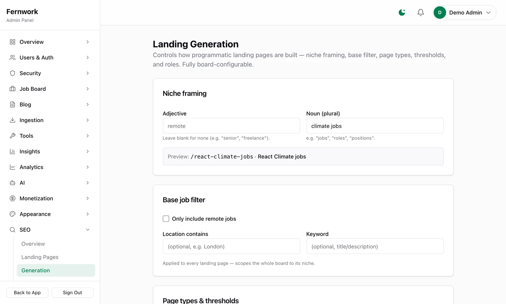Click the Job Board briefcase icon
This screenshot has height=304, width=506.
click(x=13, y=89)
